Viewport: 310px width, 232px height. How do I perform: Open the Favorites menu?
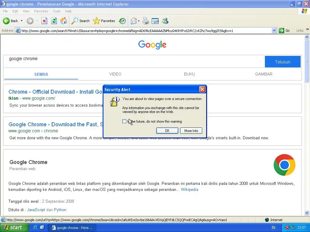[x=41, y=11]
